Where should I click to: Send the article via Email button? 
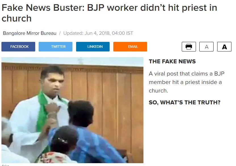(x=130, y=47)
